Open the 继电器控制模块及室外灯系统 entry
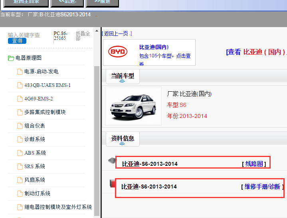Viewport: 287px width, 218px height. pyautogui.click(x=58, y=207)
